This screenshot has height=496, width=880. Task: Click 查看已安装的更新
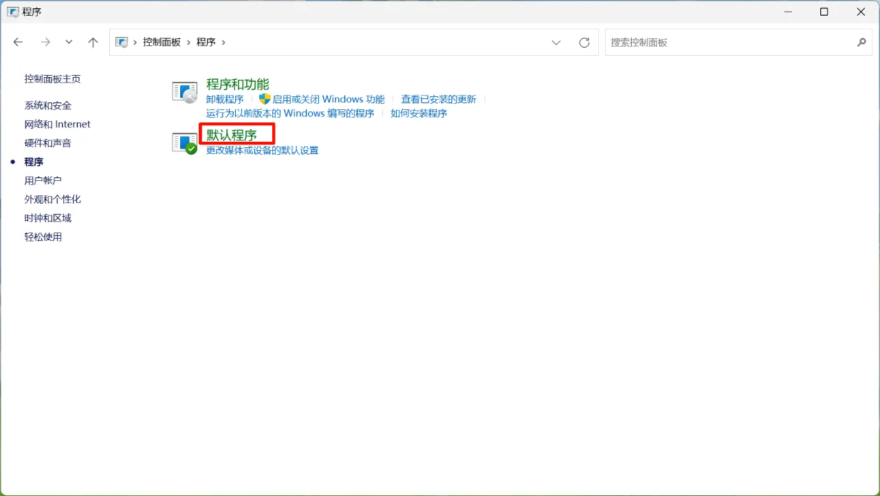click(438, 98)
